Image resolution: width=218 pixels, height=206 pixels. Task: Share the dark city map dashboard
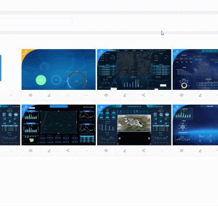[x=143, y=95]
